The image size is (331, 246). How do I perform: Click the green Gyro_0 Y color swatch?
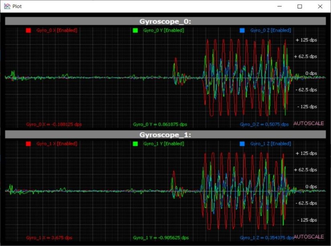click(x=135, y=31)
